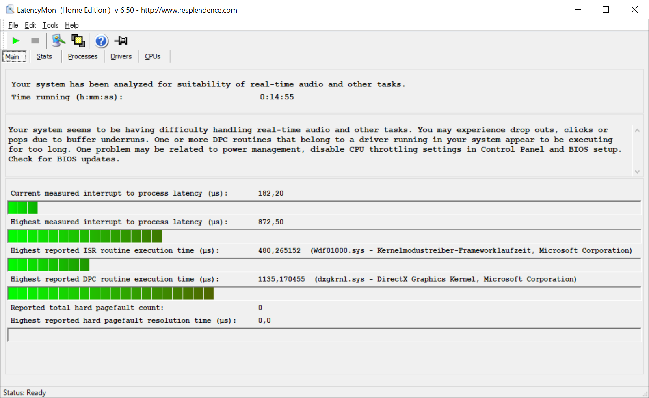Click the grey stop monitor button
Image resolution: width=649 pixels, height=398 pixels.
(35, 41)
